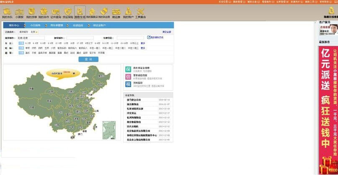Select 半挂二拖三 axle option
This screenshot has width=338, height=175.
[x=133, y=48]
